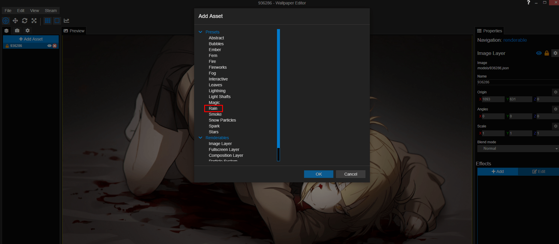This screenshot has width=559, height=244.
Task: Collapse the Renderables tree section
Action: 200,138
